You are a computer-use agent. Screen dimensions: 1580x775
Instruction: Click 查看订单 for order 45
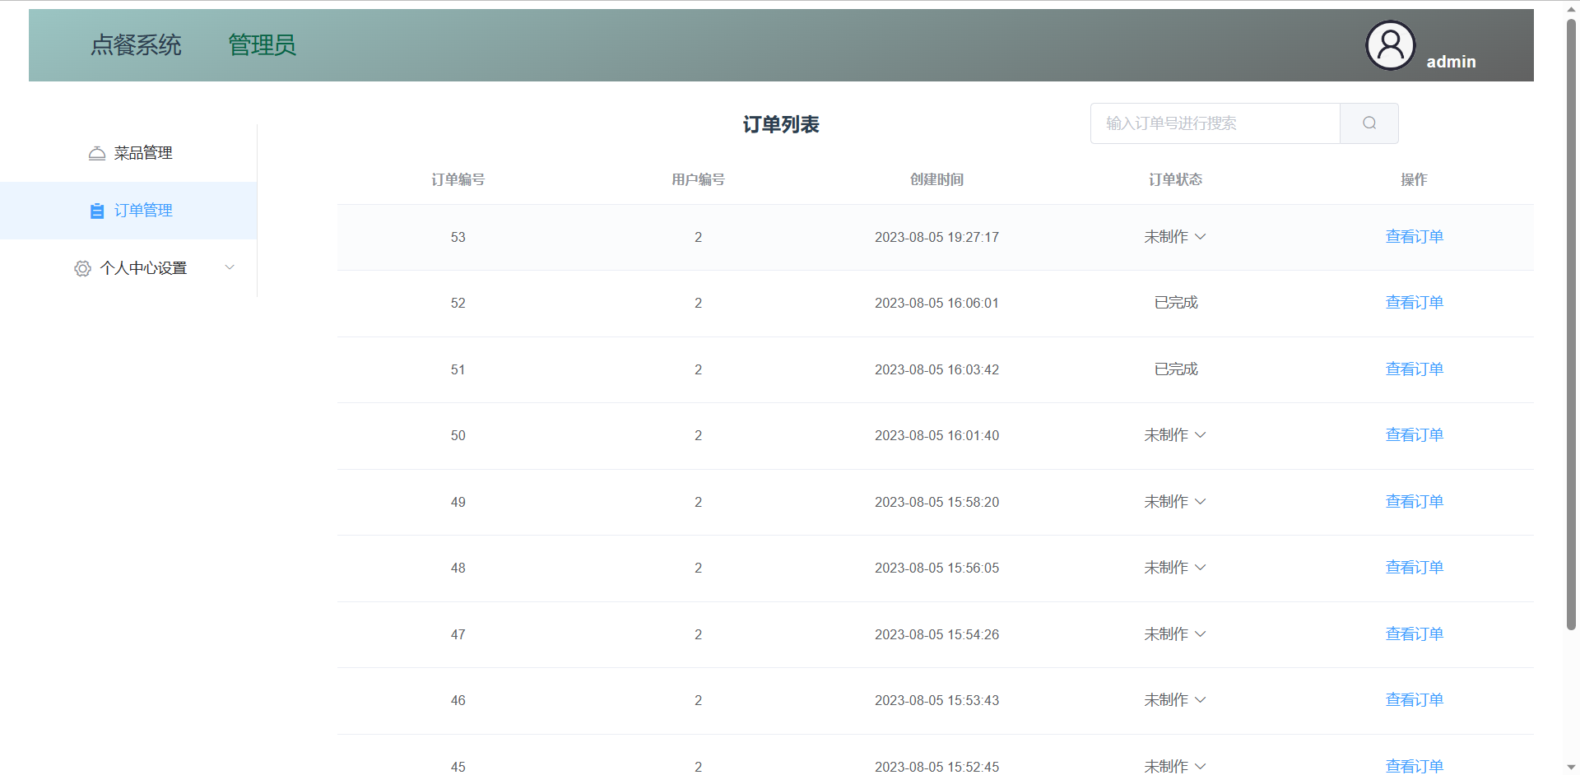pos(1414,766)
